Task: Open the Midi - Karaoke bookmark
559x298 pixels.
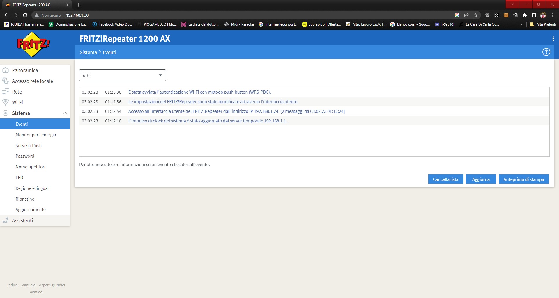Action: coord(239,24)
